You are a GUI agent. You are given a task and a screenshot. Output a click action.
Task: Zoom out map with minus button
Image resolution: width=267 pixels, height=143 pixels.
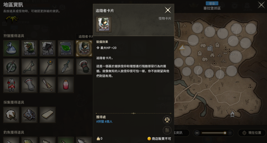(x=197, y=133)
